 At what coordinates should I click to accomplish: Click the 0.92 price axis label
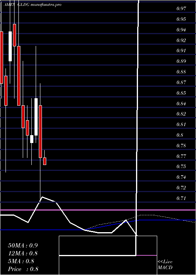point(181,40)
